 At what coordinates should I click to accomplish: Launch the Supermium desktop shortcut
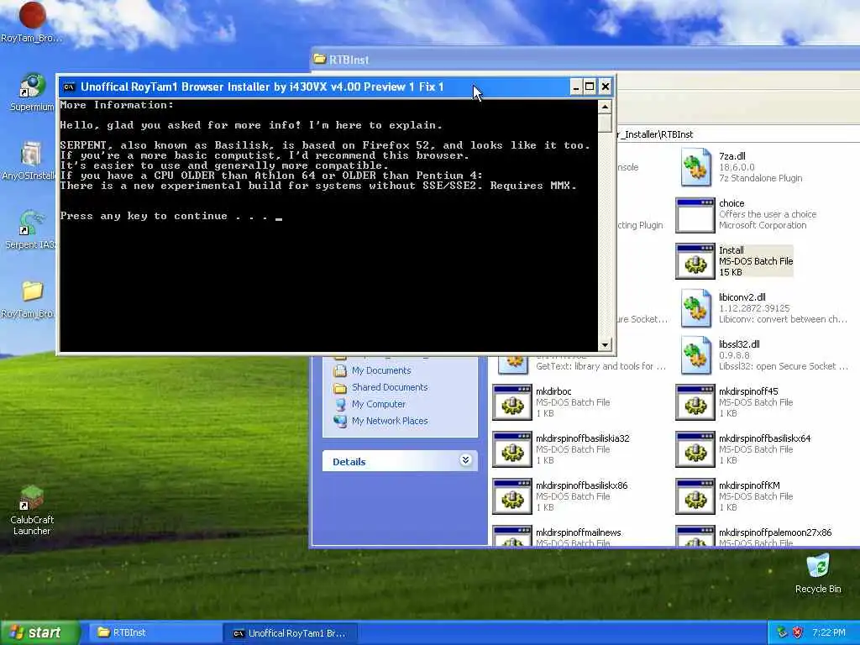[x=32, y=87]
